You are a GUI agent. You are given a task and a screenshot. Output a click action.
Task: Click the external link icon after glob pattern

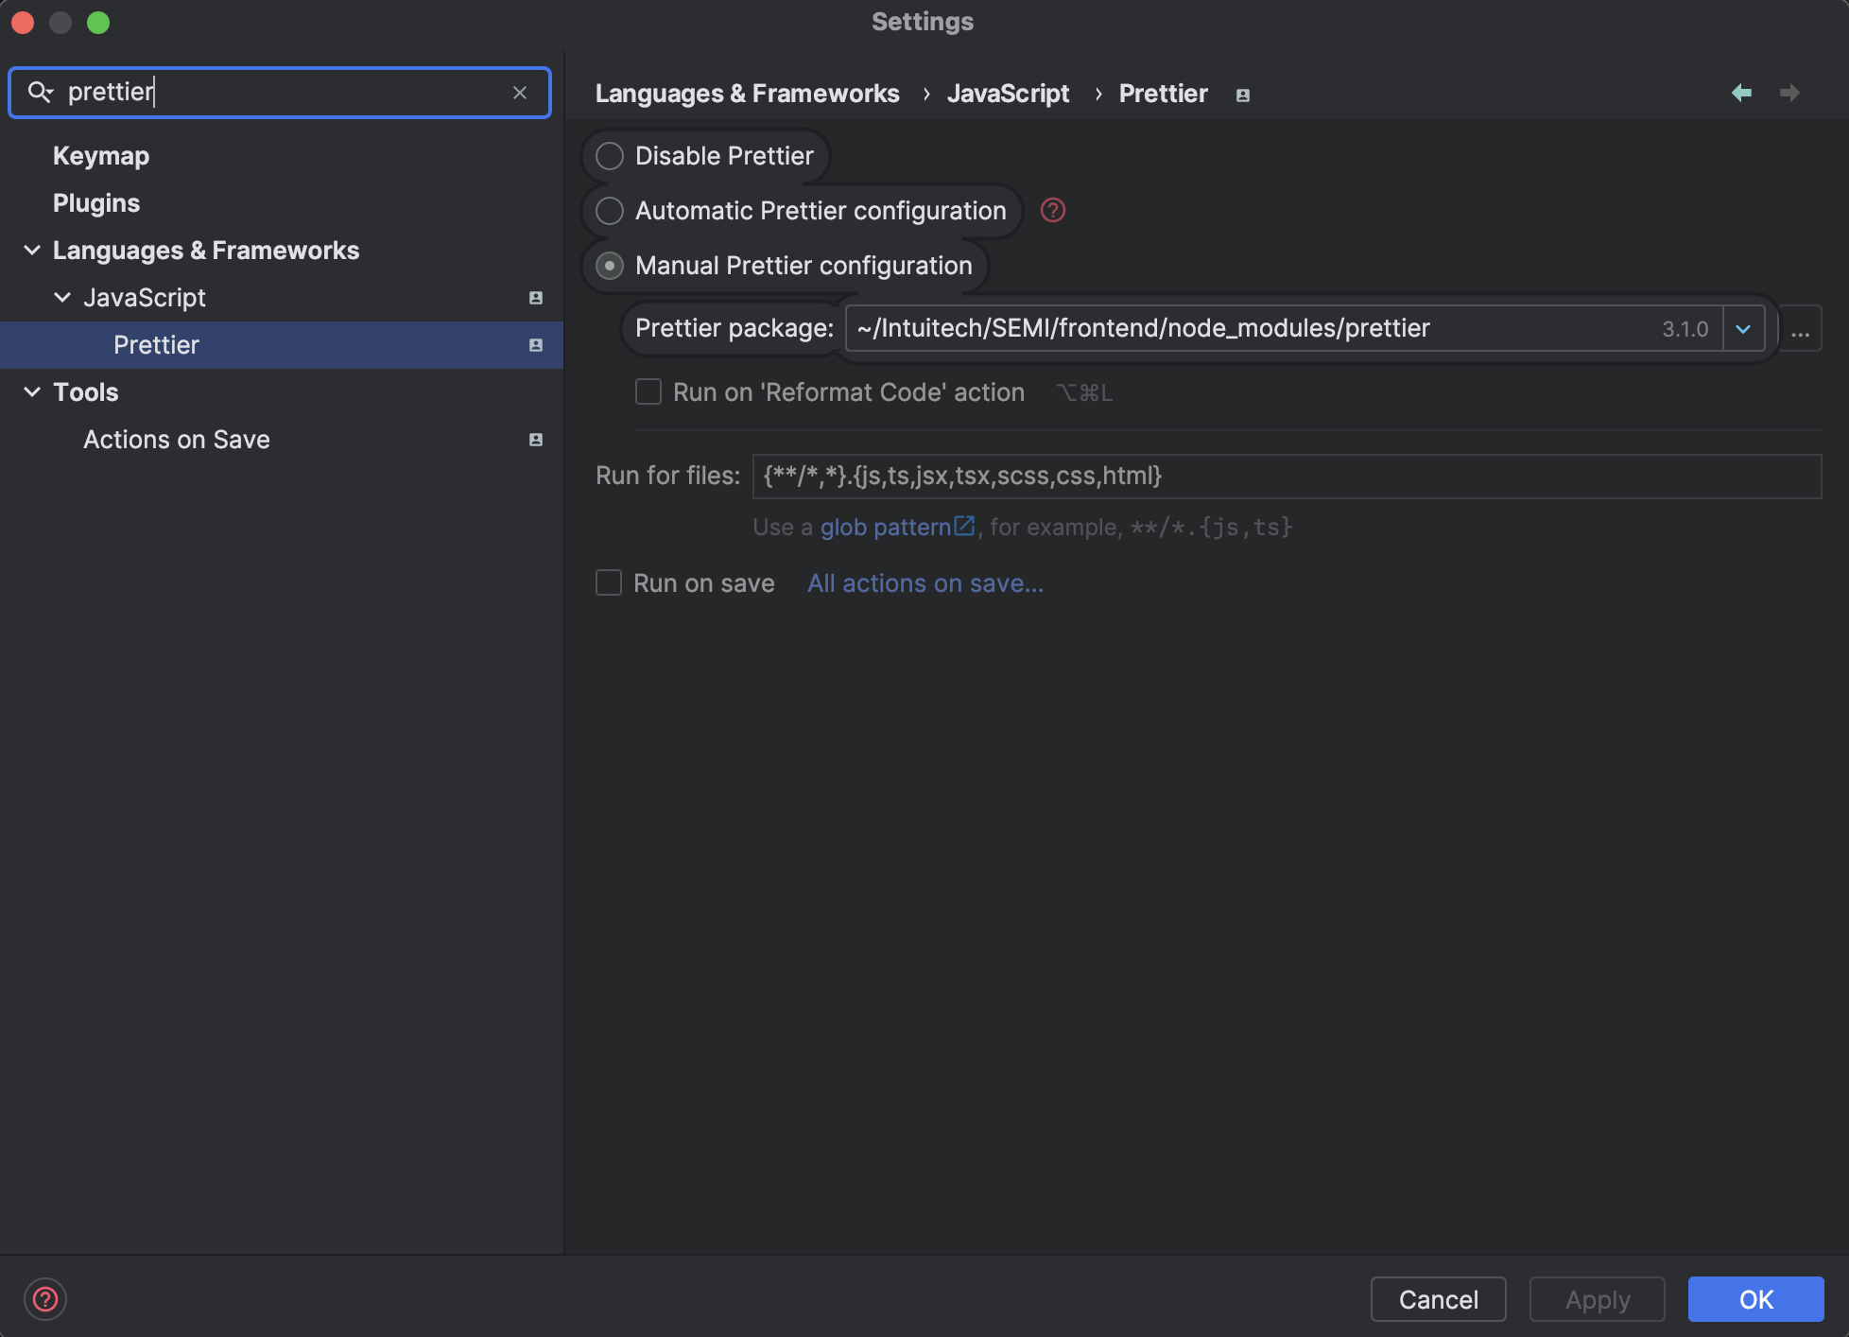point(964,526)
